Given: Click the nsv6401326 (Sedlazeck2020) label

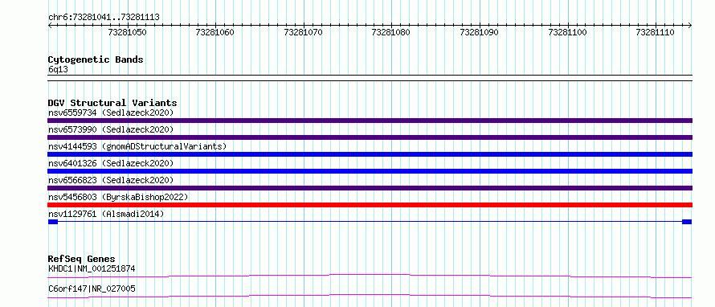Looking at the screenshot, I should [111, 163].
